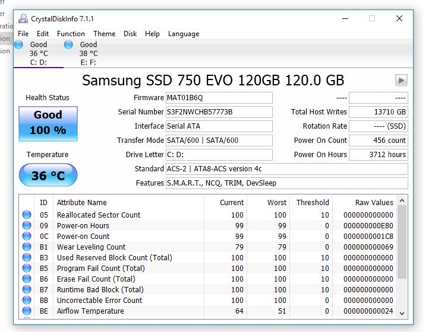The height and width of the screenshot is (332, 435).
Task: Click the Features field
Action: [287, 183]
